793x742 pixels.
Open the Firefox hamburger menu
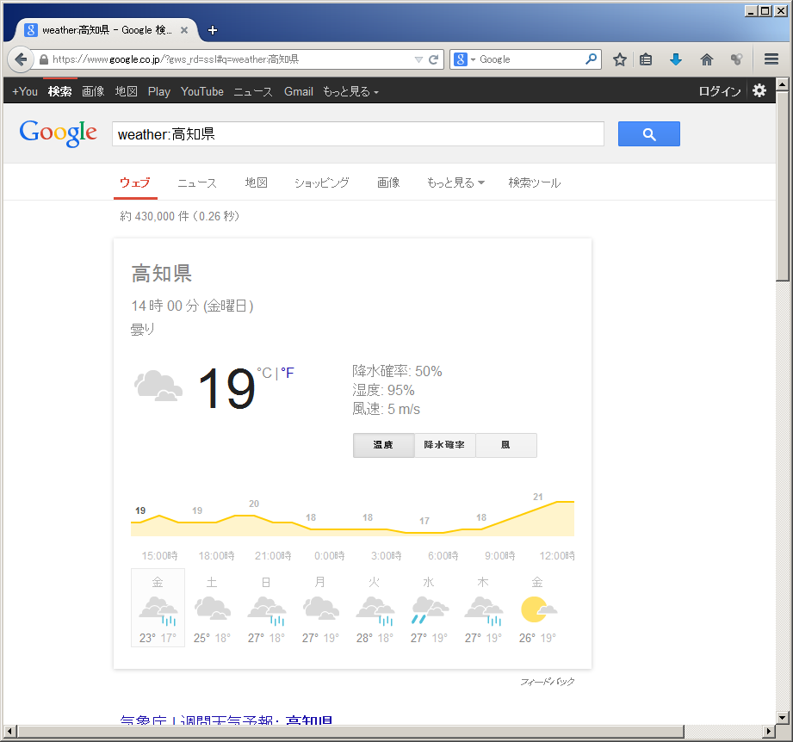coord(771,59)
